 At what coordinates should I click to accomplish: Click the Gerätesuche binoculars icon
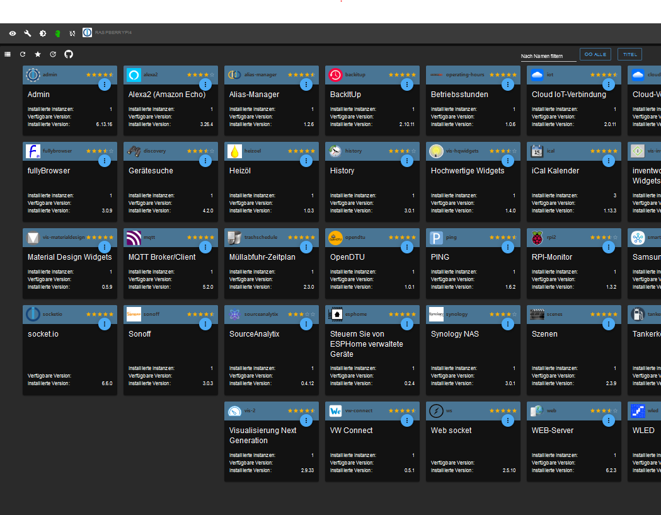pyautogui.click(x=134, y=151)
